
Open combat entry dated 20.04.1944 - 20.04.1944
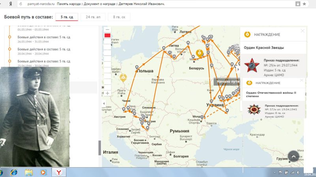(x=44, y=51)
